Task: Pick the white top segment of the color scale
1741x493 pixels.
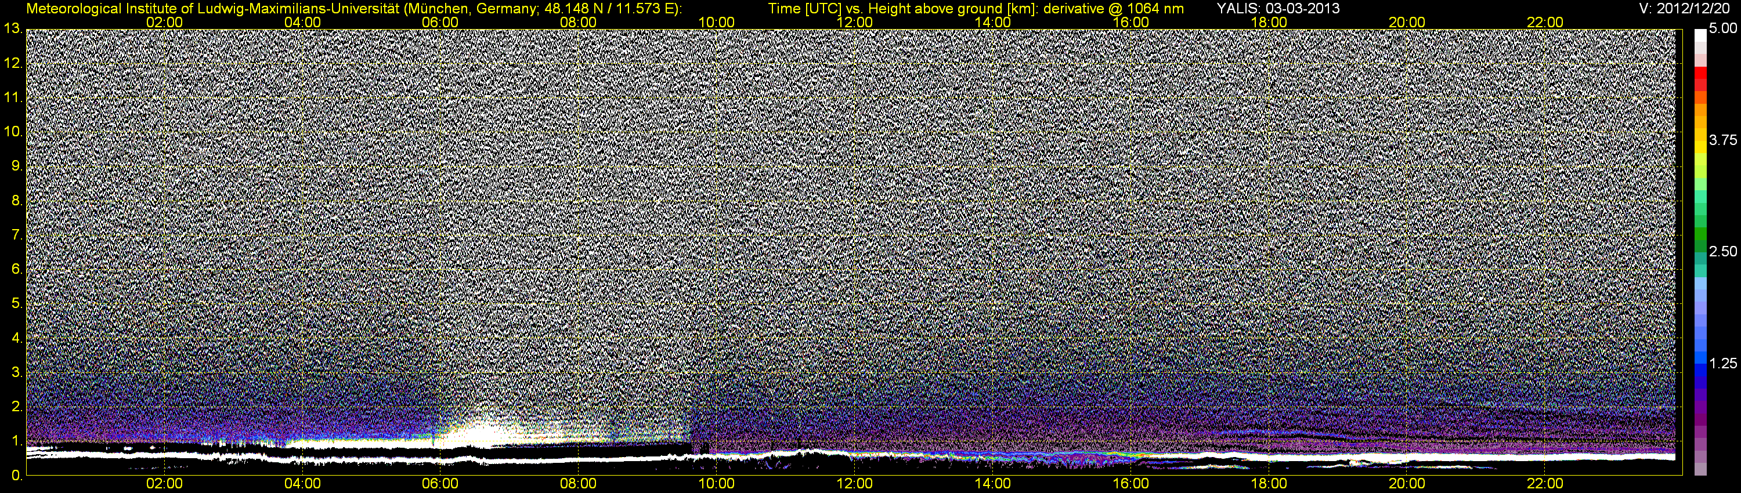Action: coord(1700,35)
